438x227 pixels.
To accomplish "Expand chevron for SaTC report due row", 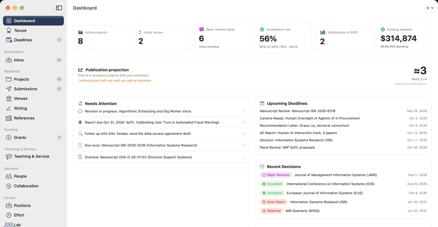I will (244, 122).
